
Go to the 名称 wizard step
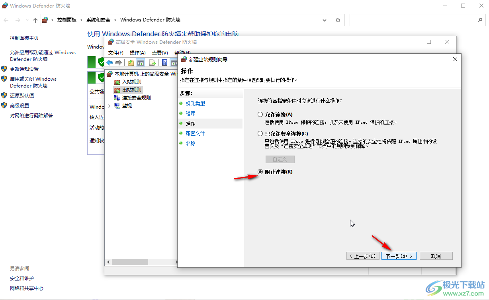click(191, 143)
